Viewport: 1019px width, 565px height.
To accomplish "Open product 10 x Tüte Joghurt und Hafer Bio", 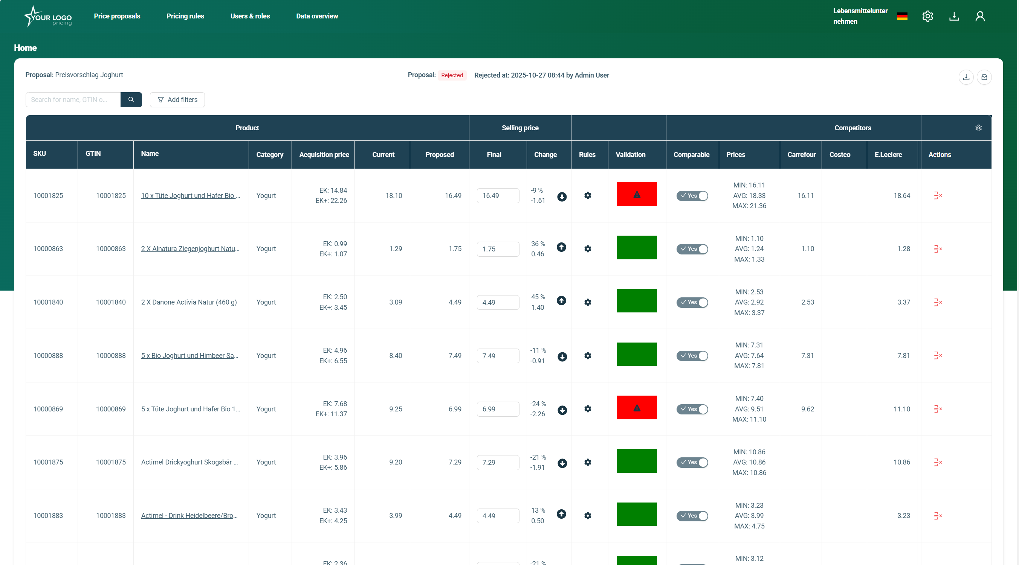I will 191,196.
